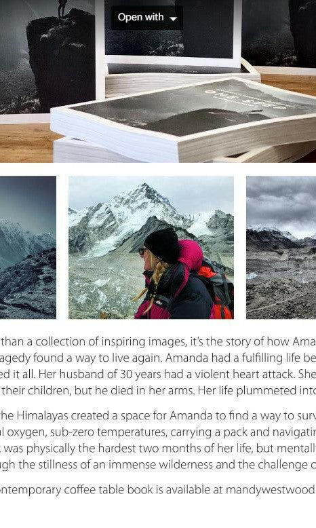Click the 'sub-zero temperatures' text line
Screen dimensions: 316x528
(158, 432)
